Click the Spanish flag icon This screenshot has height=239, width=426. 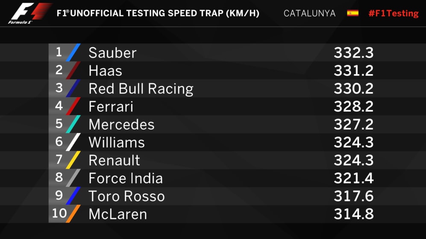click(x=353, y=13)
